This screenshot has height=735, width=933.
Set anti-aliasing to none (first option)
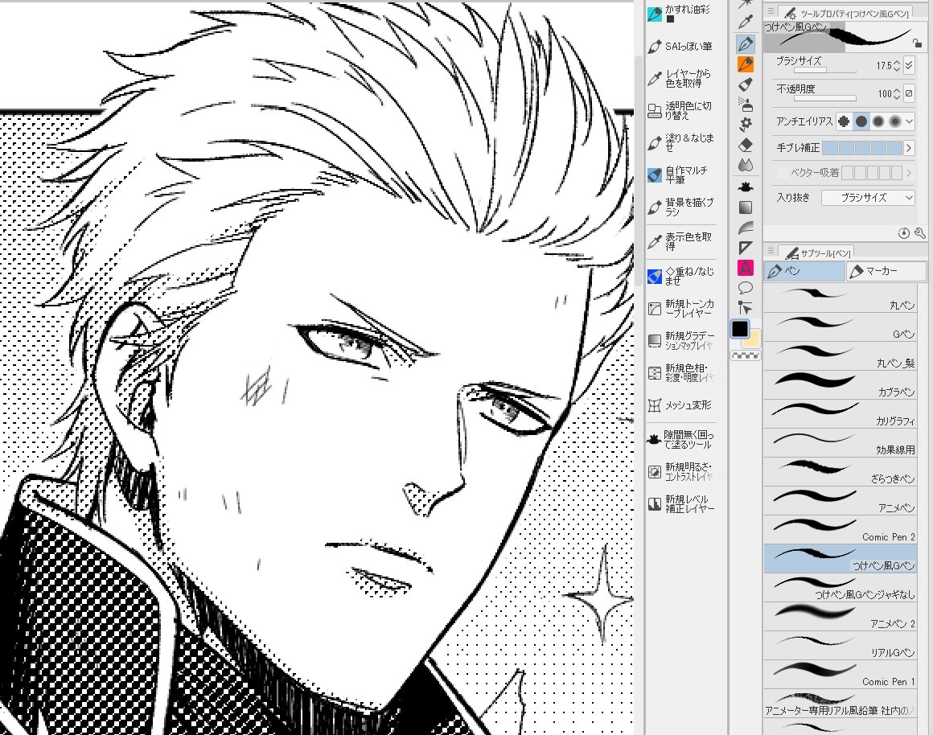click(845, 121)
